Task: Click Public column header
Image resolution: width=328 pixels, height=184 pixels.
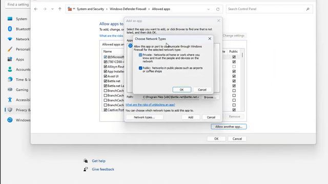Action: tap(234, 51)
